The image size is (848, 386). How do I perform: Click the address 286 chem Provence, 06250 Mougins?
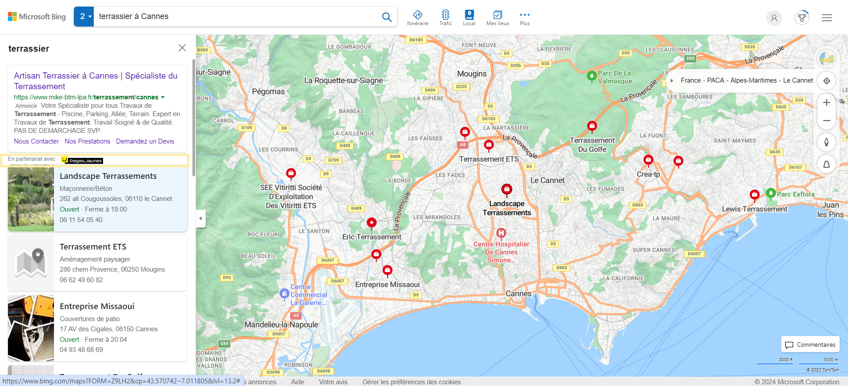click(x=112, y=269)
